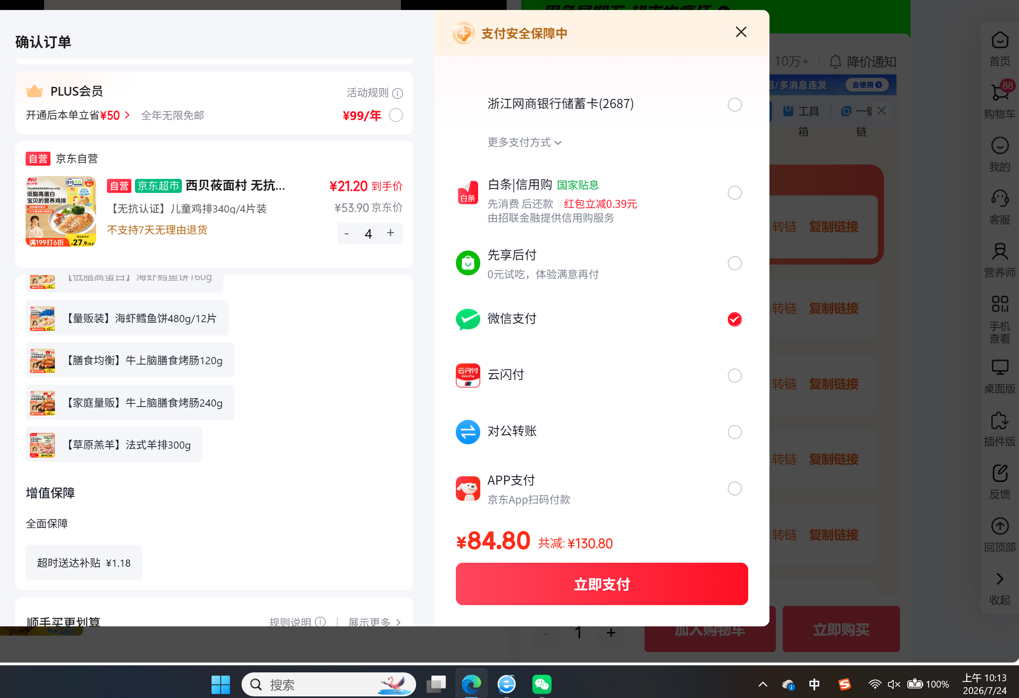Expand 展示更多 in 顺手买更划算
The height and width of the screenshot is (698, 1019).
[375, 622]
